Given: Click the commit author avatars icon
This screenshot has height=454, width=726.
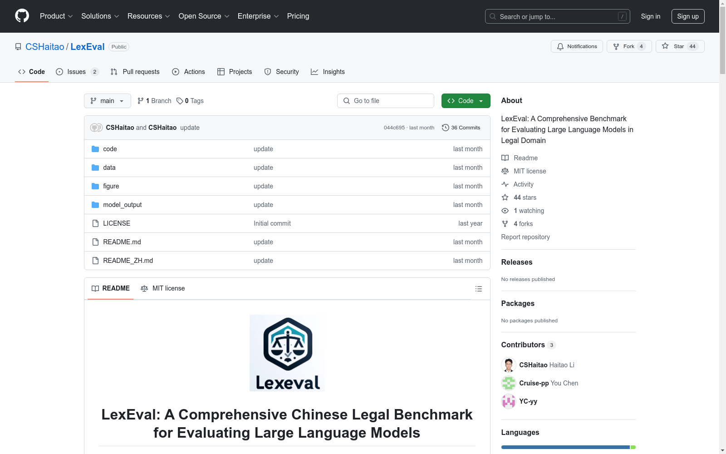Looking at the screenshot, I should [96, 128].
